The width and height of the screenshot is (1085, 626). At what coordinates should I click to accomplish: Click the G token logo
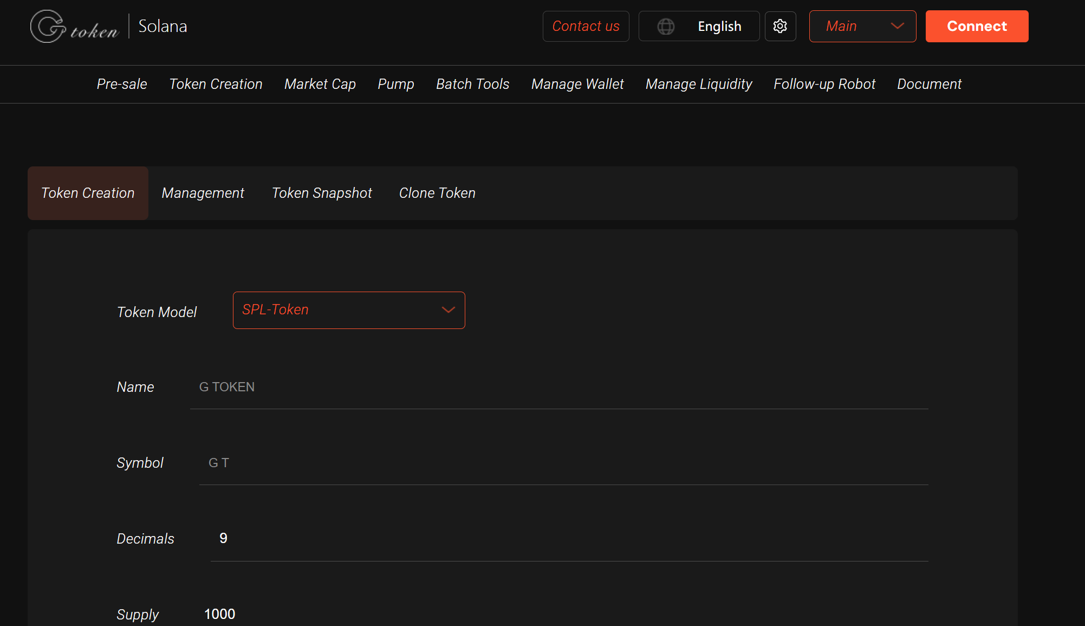[x=74, y=25]
